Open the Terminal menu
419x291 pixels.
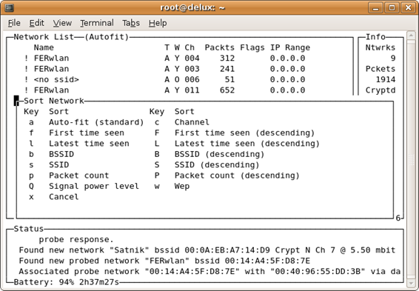point(97,23)
